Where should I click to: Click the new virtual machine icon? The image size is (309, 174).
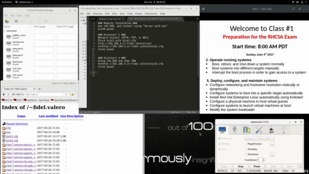[x=7, y=21]
